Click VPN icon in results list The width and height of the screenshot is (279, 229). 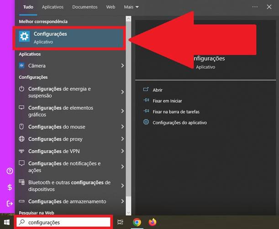coord(21,151)
